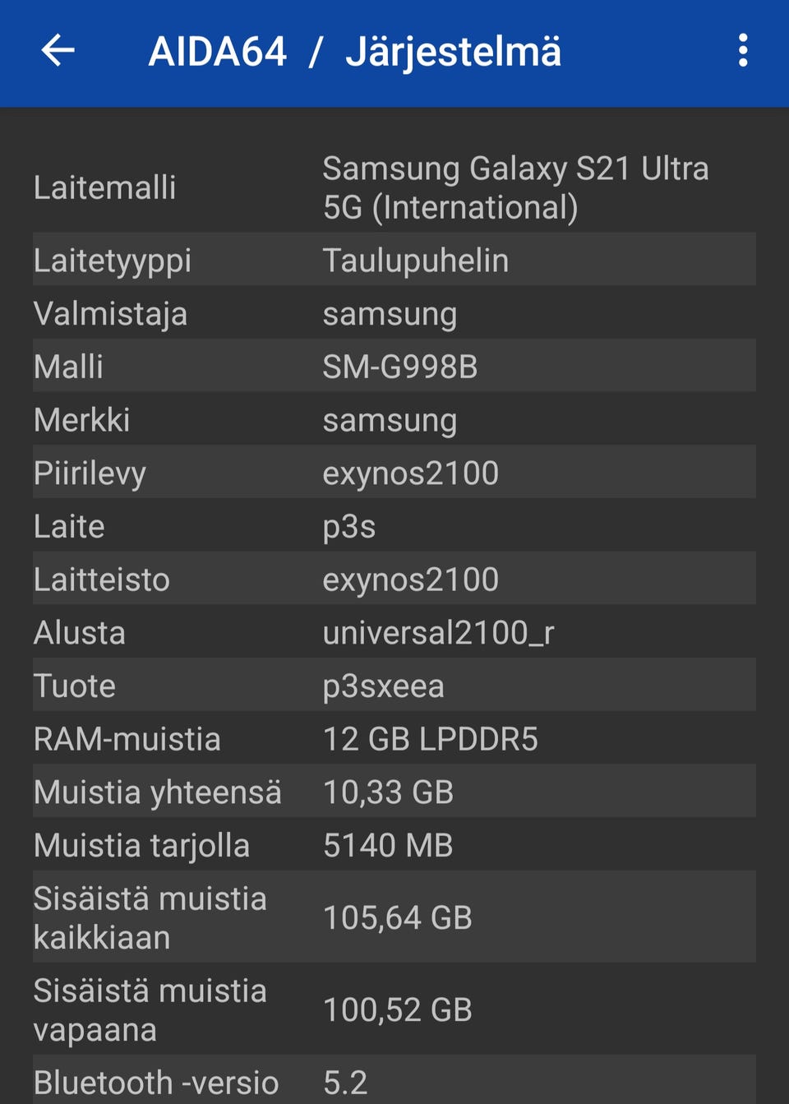The image size is (789, 1104).
Task: Tap the Laitetyyppi Taulupuhelin row
Action: tap(394, 260)
